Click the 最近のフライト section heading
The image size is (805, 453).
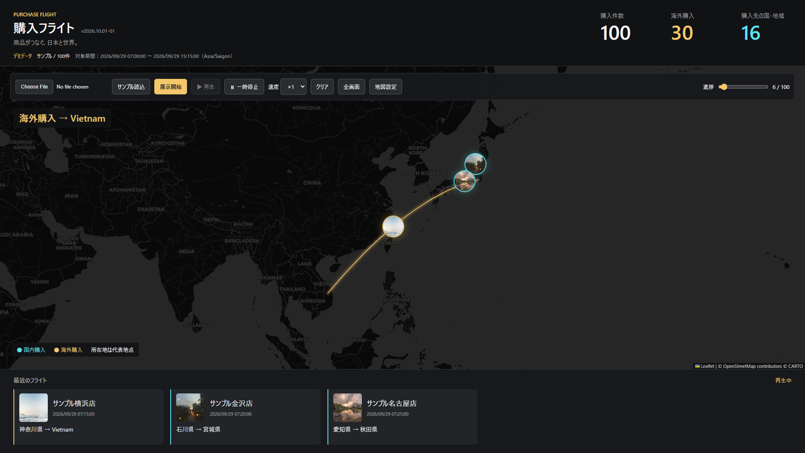[x=30, y=381]
